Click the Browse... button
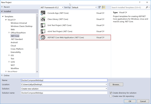 coord(116,84)
